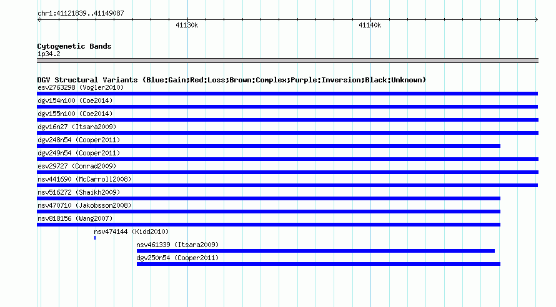Click the esv2763298 (Vogler2010) variant label

[81, 87]
